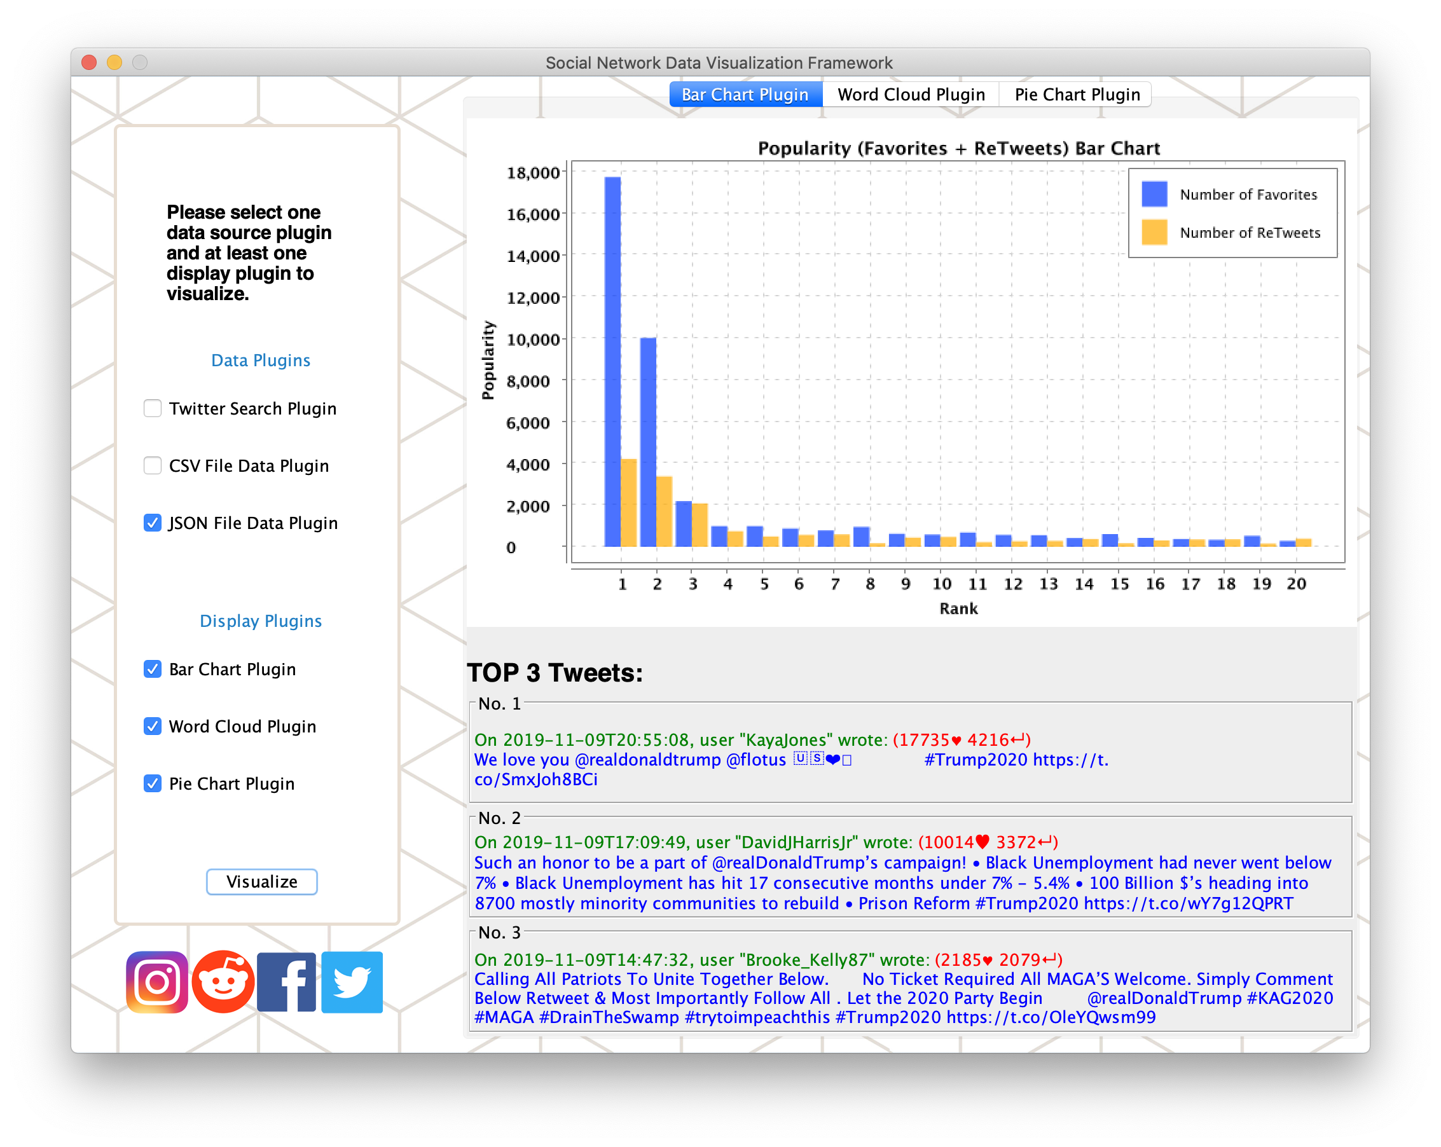
Task: Click the red close window button
Action: pyautogui.click(x=89, y=62)
